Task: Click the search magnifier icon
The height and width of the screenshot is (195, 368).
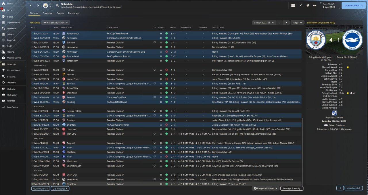Action: point(58,5)
